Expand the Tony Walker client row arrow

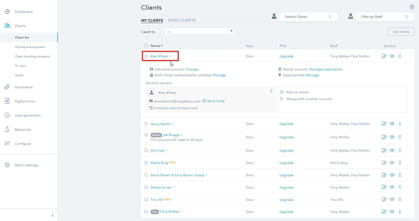(x=181, y=212)
